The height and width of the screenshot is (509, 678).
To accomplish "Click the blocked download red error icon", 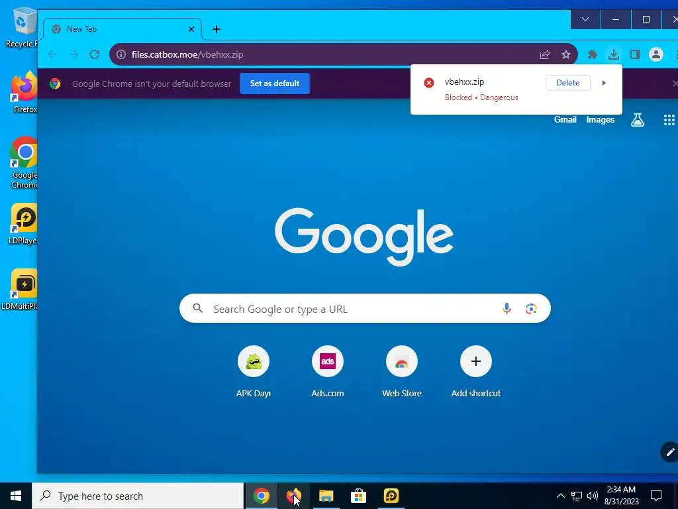I will 428,83.
